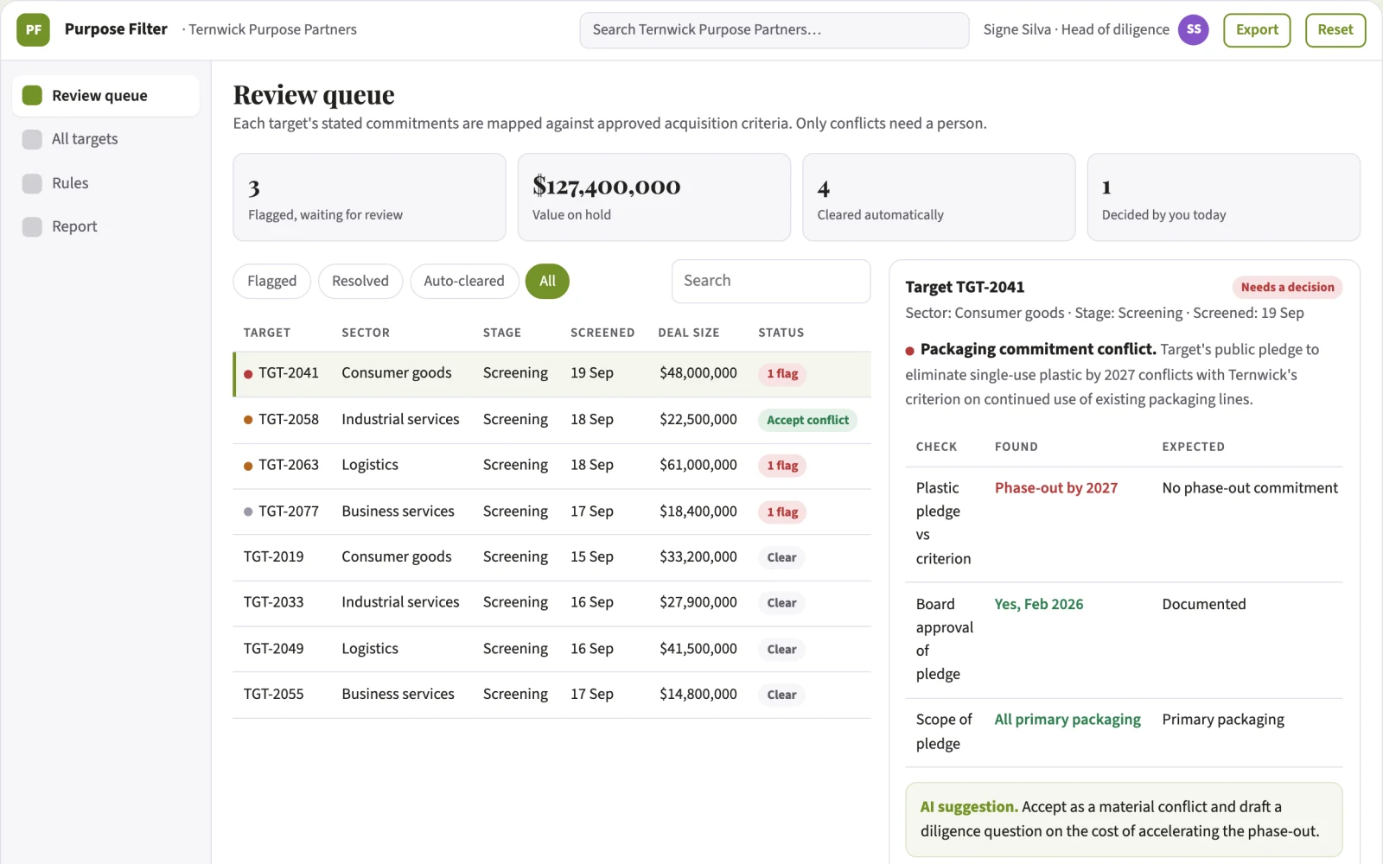
Task: Select the TGT-2041 row
Action: pyautogui.click(x=552, y=374)
